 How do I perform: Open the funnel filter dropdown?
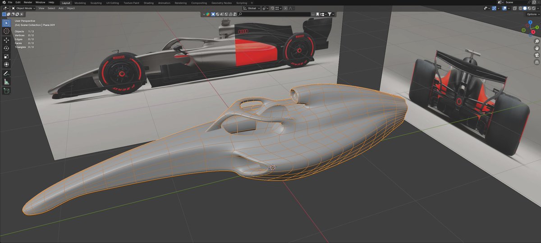click(331, 14)
